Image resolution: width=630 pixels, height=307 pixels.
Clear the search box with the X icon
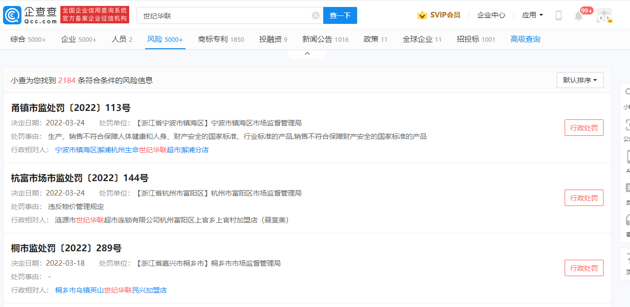coord(316,15)
